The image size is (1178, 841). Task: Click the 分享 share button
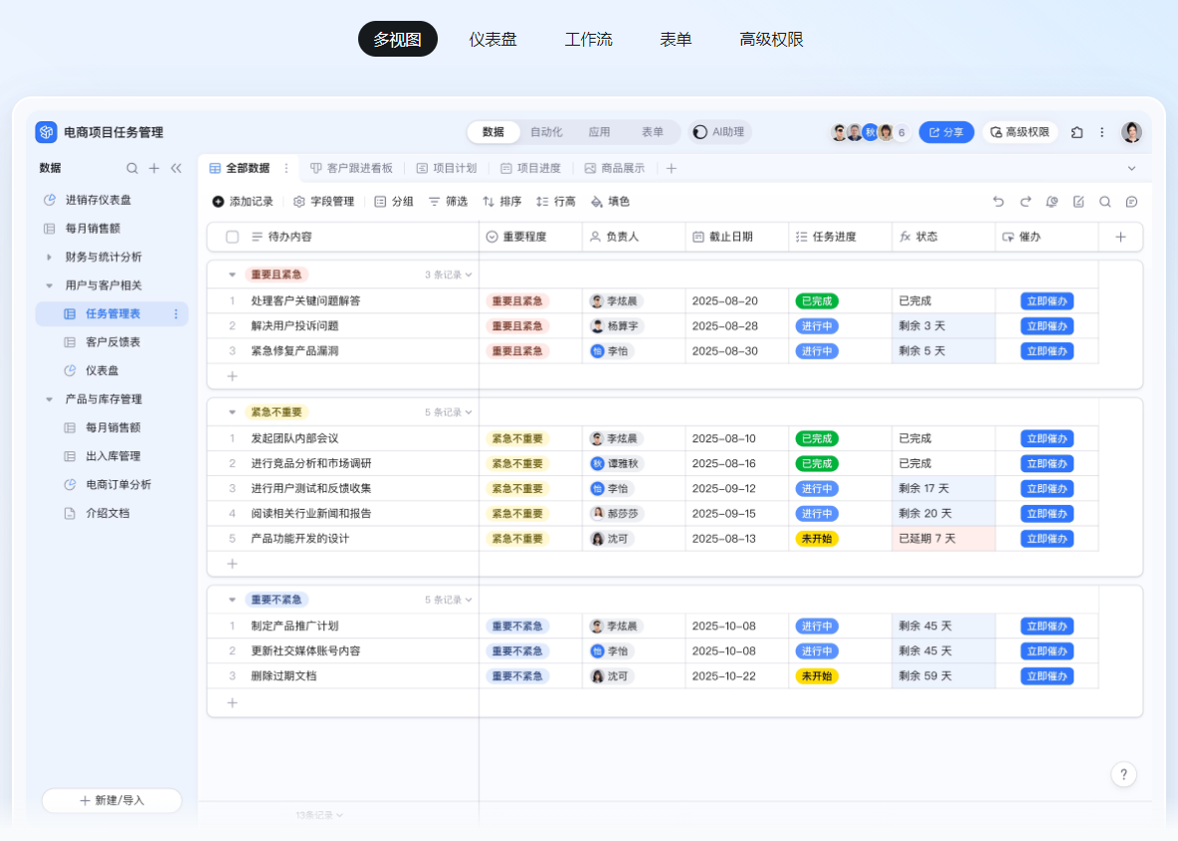tap(946, 132)
